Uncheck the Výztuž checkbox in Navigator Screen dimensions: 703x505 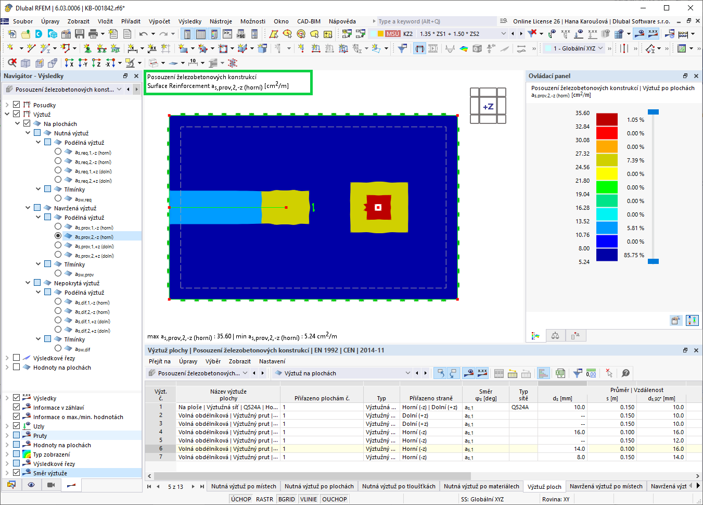click(x=17, y=114)
